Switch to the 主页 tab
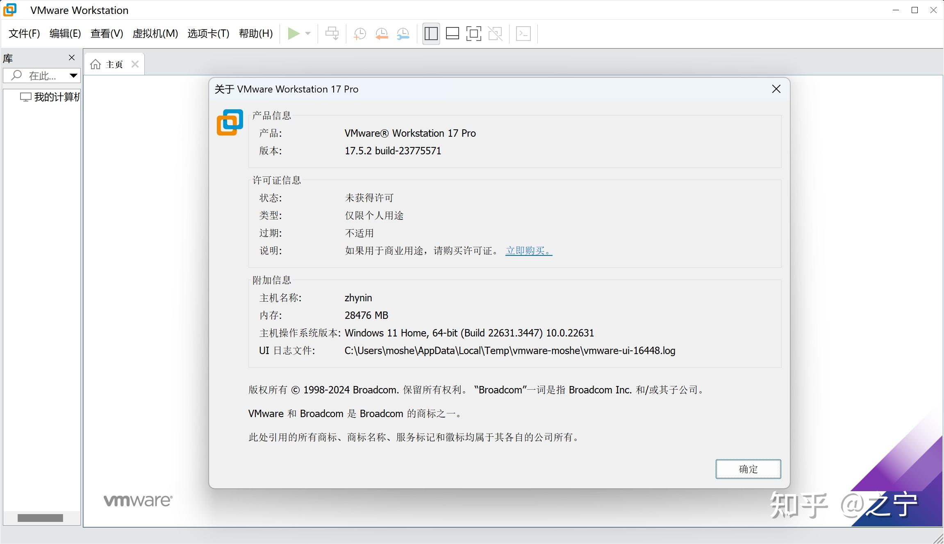The image size is (944, 544). click(114, 64)
